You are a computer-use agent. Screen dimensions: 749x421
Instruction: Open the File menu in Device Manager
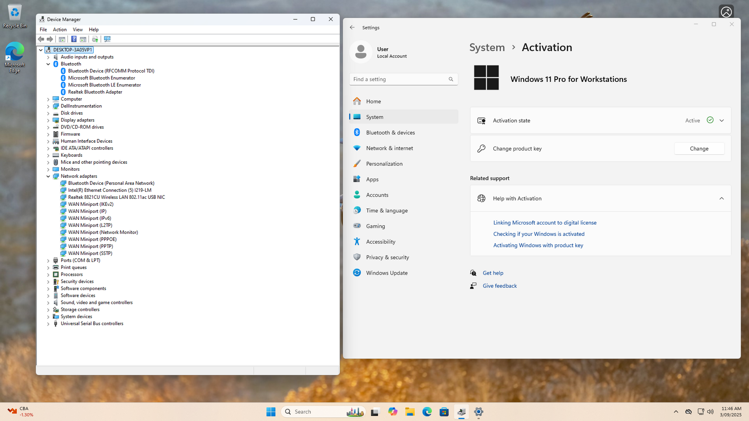[x=43, y=29]
